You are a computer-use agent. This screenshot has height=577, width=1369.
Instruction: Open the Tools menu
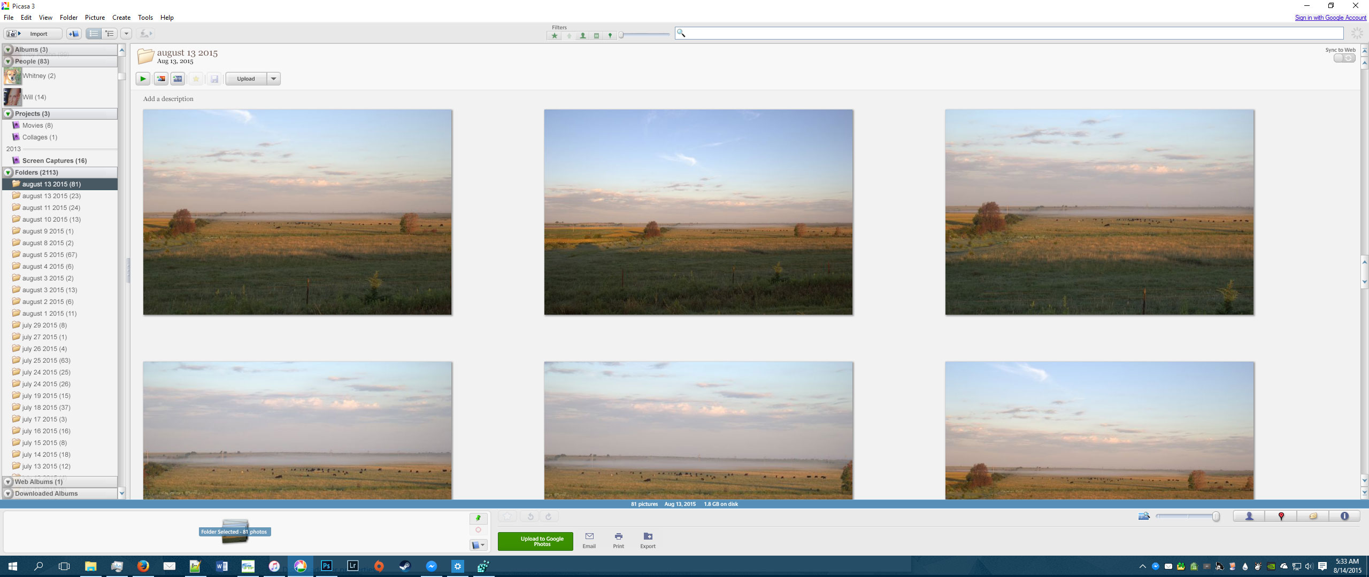coord(145,18)
